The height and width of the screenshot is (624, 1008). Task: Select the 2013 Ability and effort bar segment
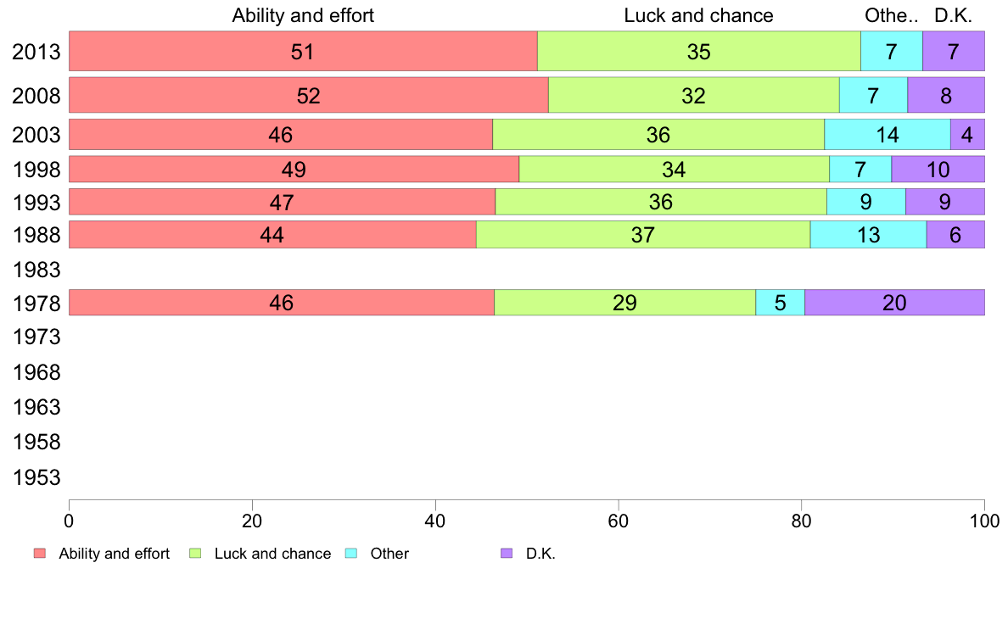(x=303, y=51)
